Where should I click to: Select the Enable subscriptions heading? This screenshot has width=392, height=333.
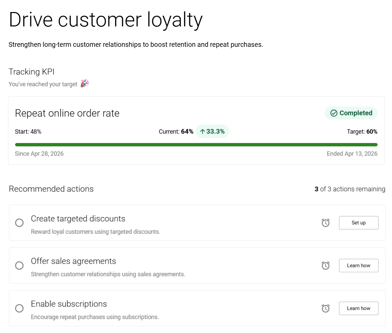pos(69,304)
